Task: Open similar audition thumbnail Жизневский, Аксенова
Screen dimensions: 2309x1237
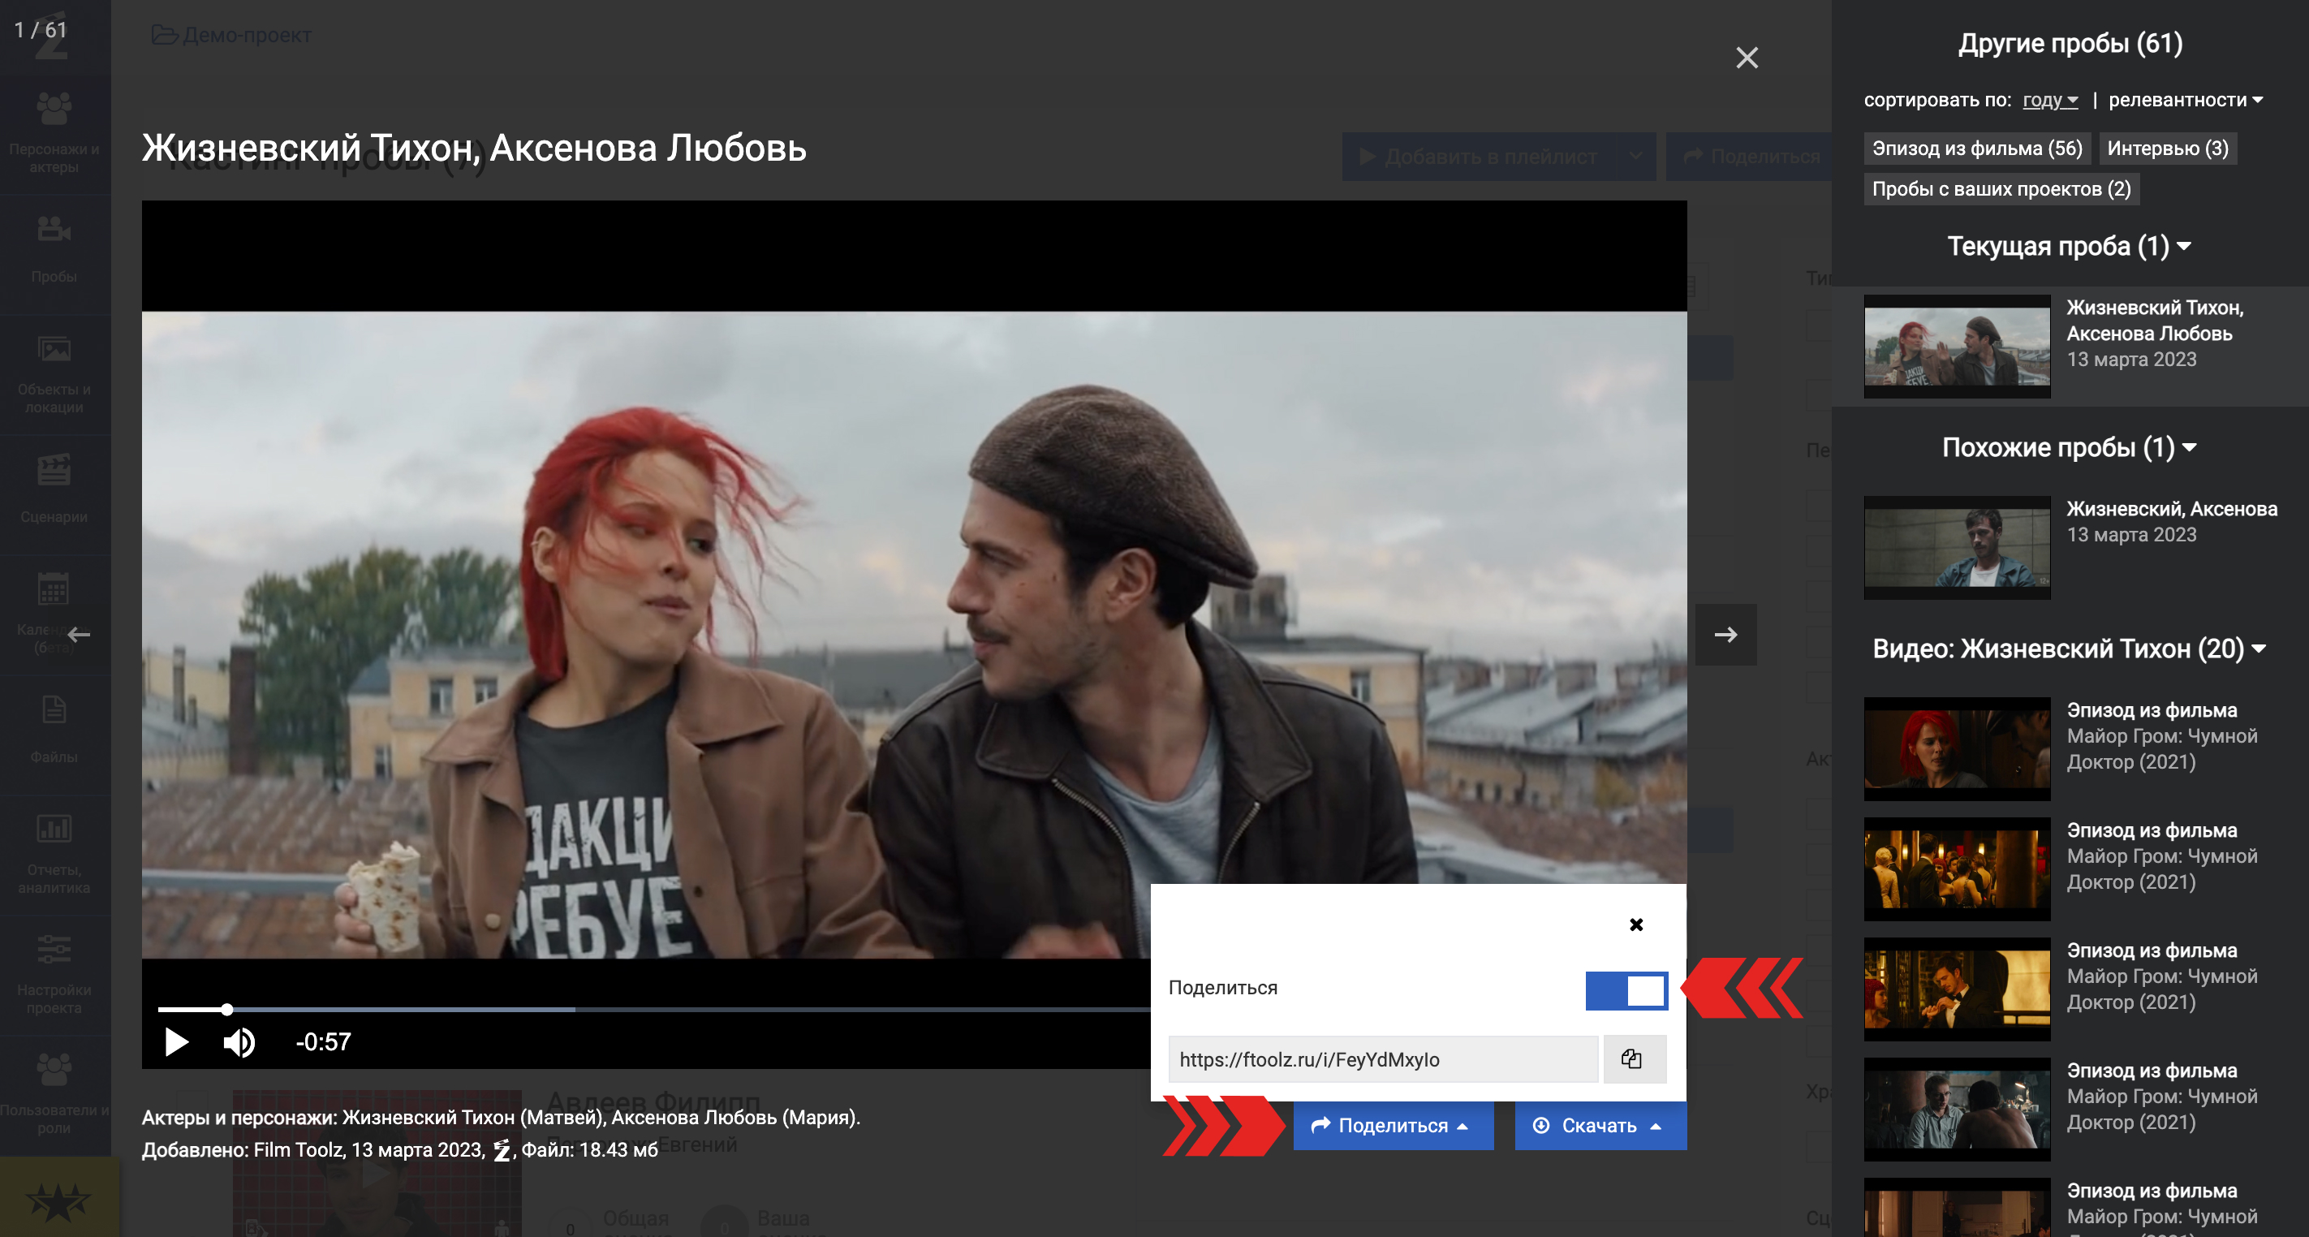Action: 1957,548
